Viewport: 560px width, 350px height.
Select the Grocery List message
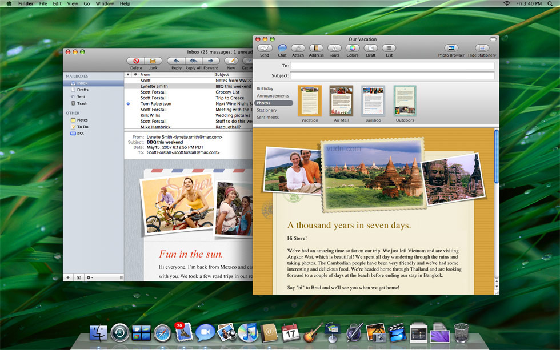tap(189, 92)
